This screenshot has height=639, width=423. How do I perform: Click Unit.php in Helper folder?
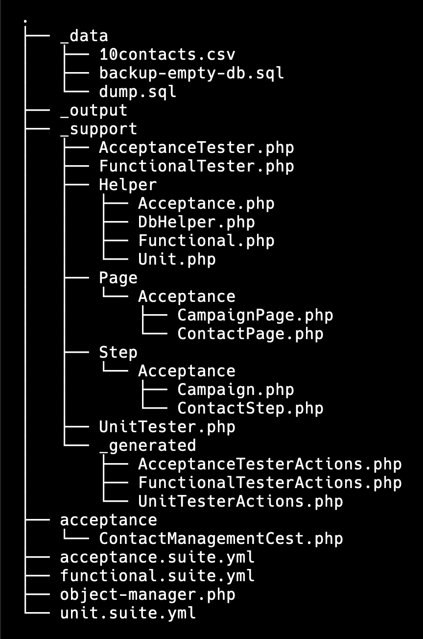177,259
